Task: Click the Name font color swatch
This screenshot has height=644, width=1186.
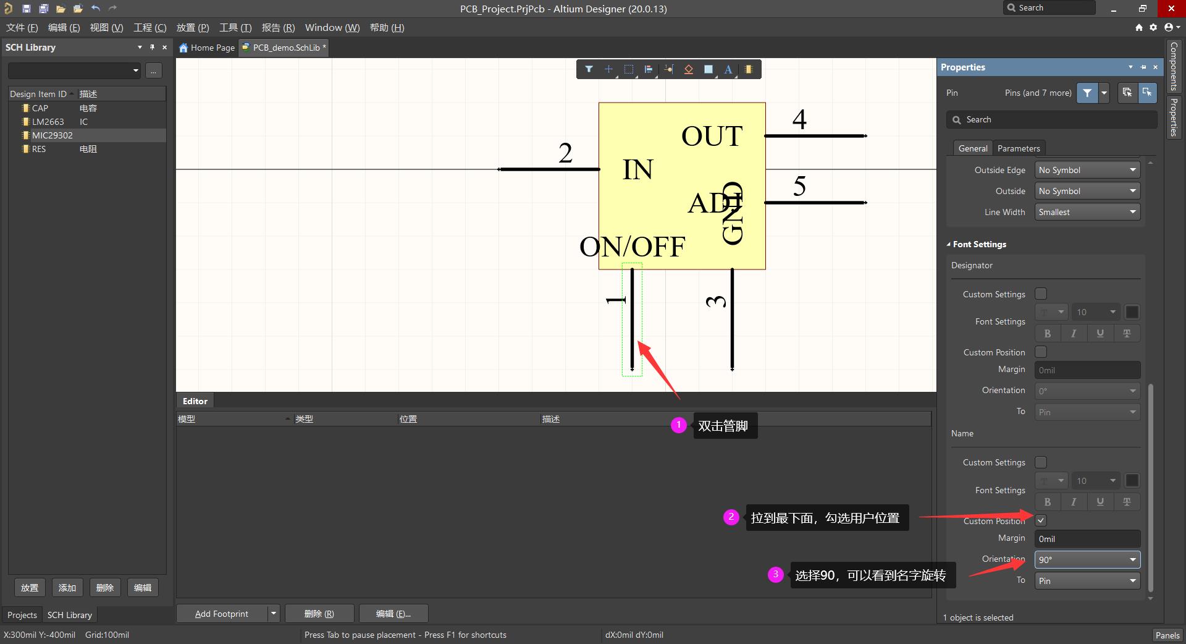Action: click(x=1132, y=481)
